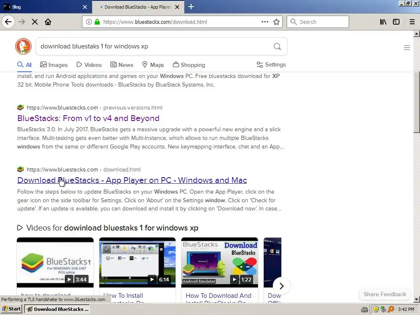
Task: Open search Settings
Action: pos(271,64)
